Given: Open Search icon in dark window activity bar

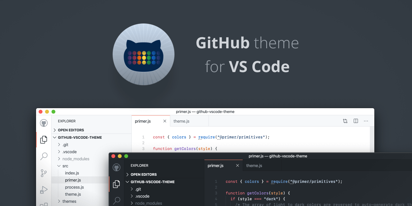Looking at the screenshot, I should tap(117, 201).
